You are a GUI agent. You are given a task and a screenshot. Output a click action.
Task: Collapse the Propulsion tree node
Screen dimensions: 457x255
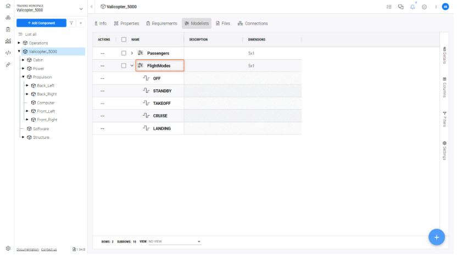pyautogui.click(x=23, y=77)
